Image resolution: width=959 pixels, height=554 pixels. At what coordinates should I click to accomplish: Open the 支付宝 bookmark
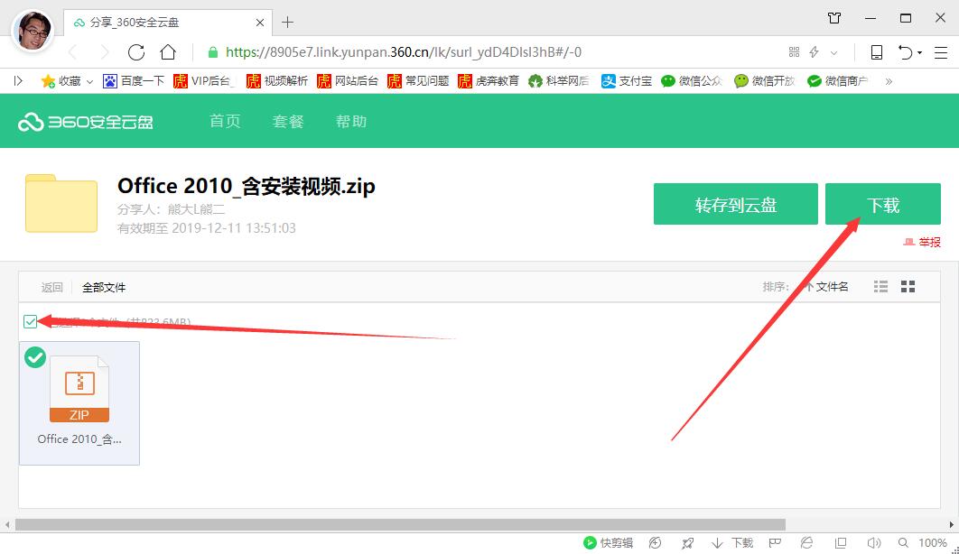click(627, 80)
